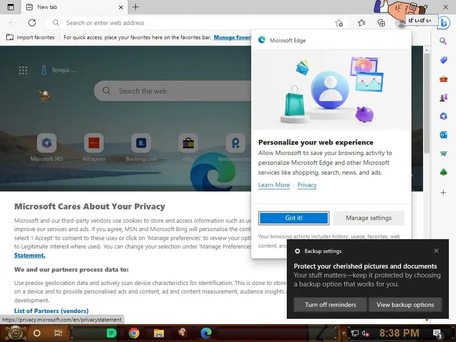Open Task View in taskbar
This screenshot has height=342, width=456.
(58, 333)
